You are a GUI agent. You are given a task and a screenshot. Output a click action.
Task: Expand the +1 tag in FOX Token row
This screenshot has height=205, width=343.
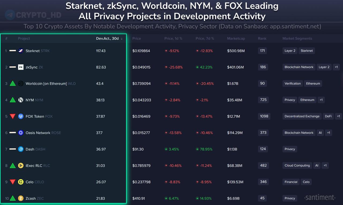(x=338, y=116)
